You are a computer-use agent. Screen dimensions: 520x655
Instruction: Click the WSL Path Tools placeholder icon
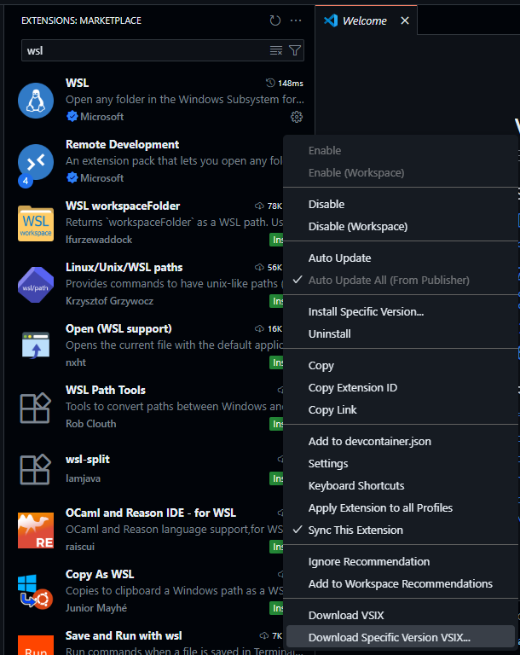36,408
